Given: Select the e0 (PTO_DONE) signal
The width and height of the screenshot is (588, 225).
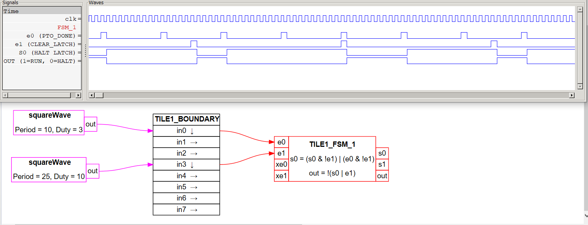Looking at the screenshot, I should 51,36.
